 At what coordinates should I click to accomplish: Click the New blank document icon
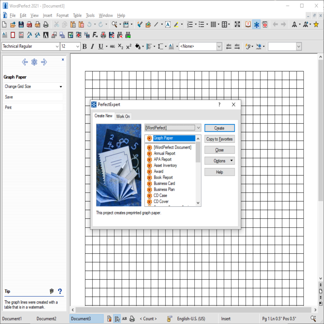coord(4,25)
